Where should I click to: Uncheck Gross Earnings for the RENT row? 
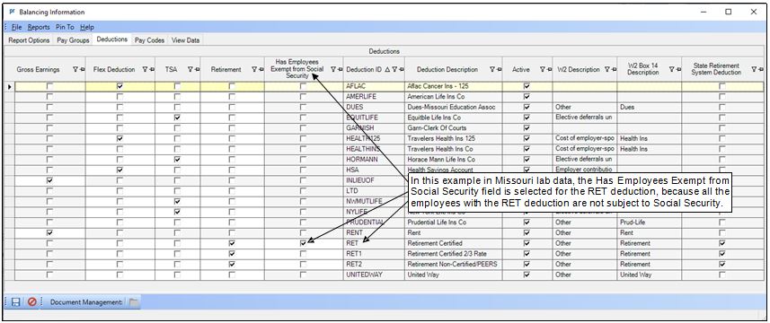coord(49,232)
